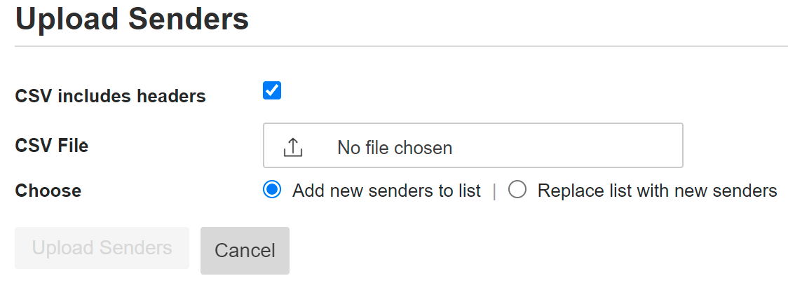This screenshot has width=788, height=283.
Task: Click the word "Replace" in the second radio option
Action: 566,191
